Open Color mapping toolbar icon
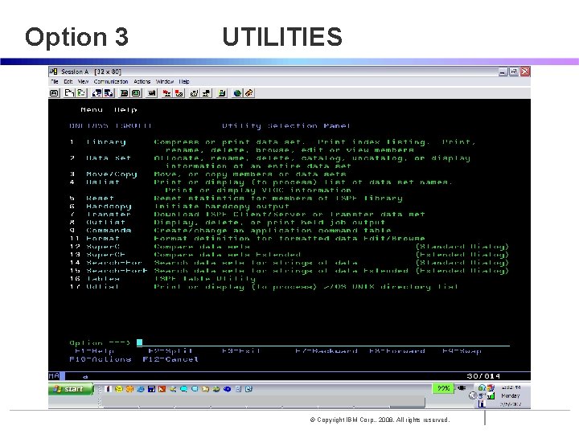 [136, 93]
